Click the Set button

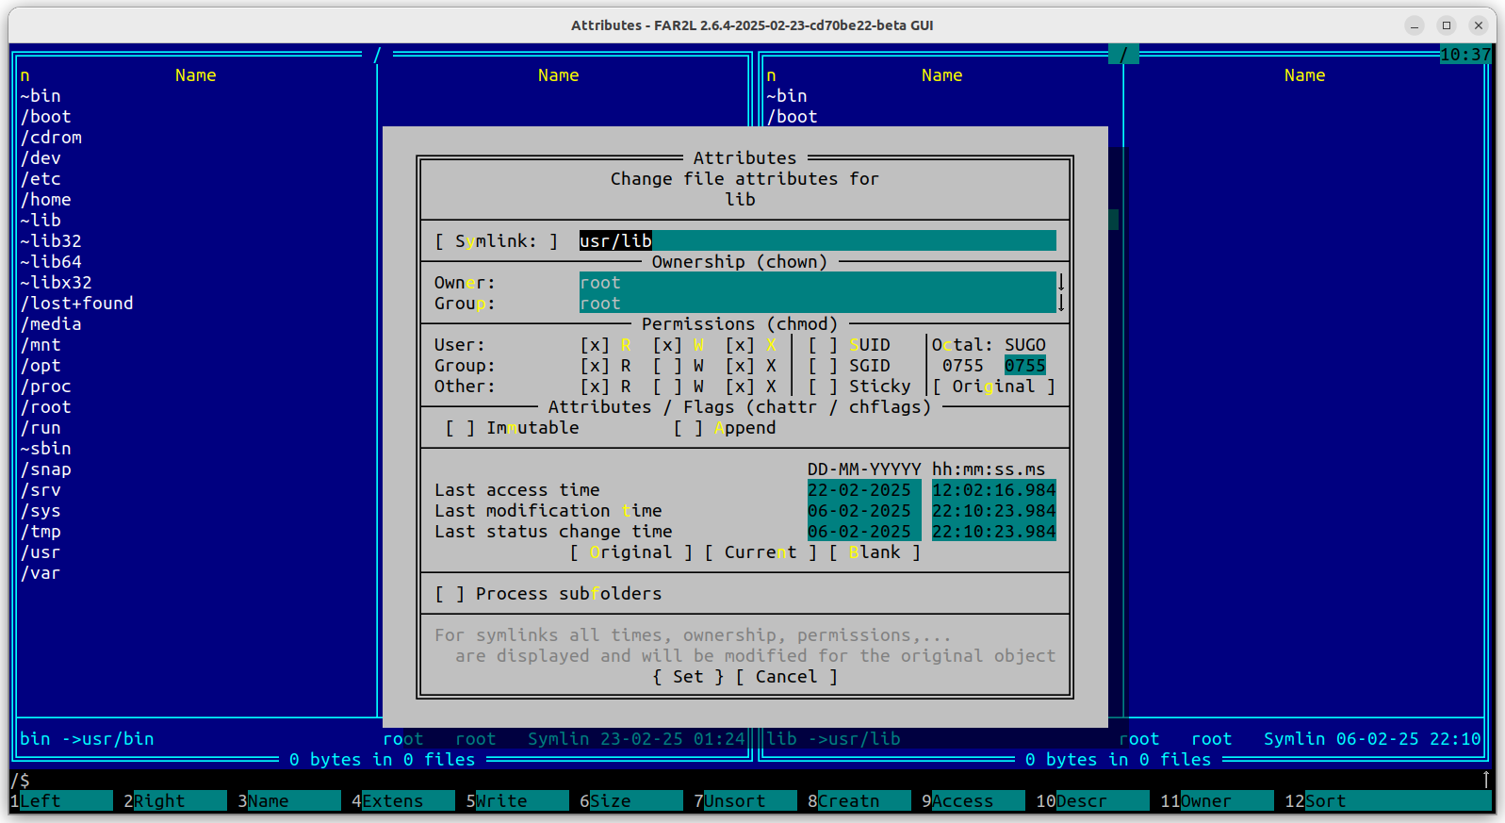pos(688,677)
